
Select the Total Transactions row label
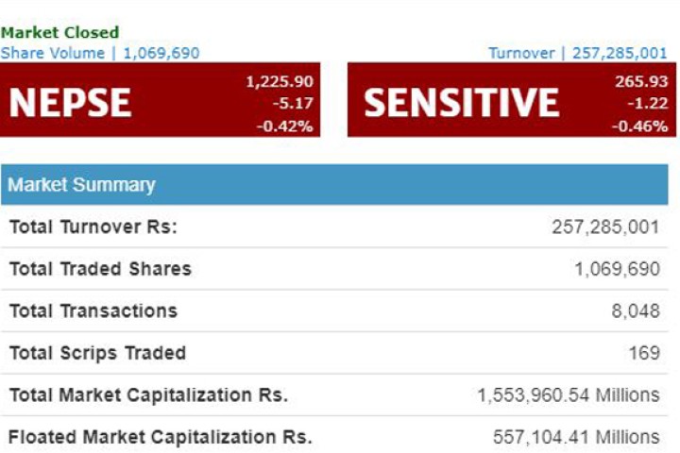93,310
